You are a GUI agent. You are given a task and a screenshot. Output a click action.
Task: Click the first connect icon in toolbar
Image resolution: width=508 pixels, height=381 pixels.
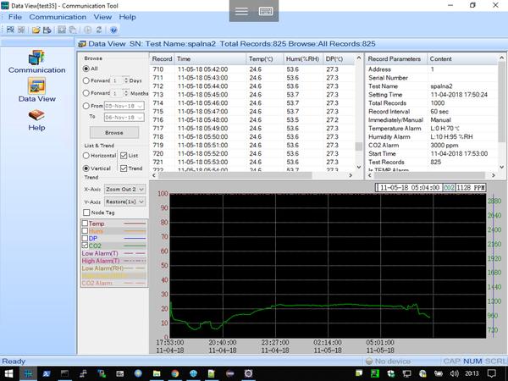point(9,29)
